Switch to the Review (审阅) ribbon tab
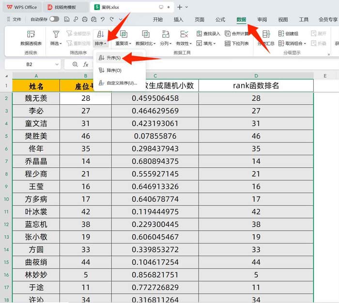339x303 pixels. (262, 19)
